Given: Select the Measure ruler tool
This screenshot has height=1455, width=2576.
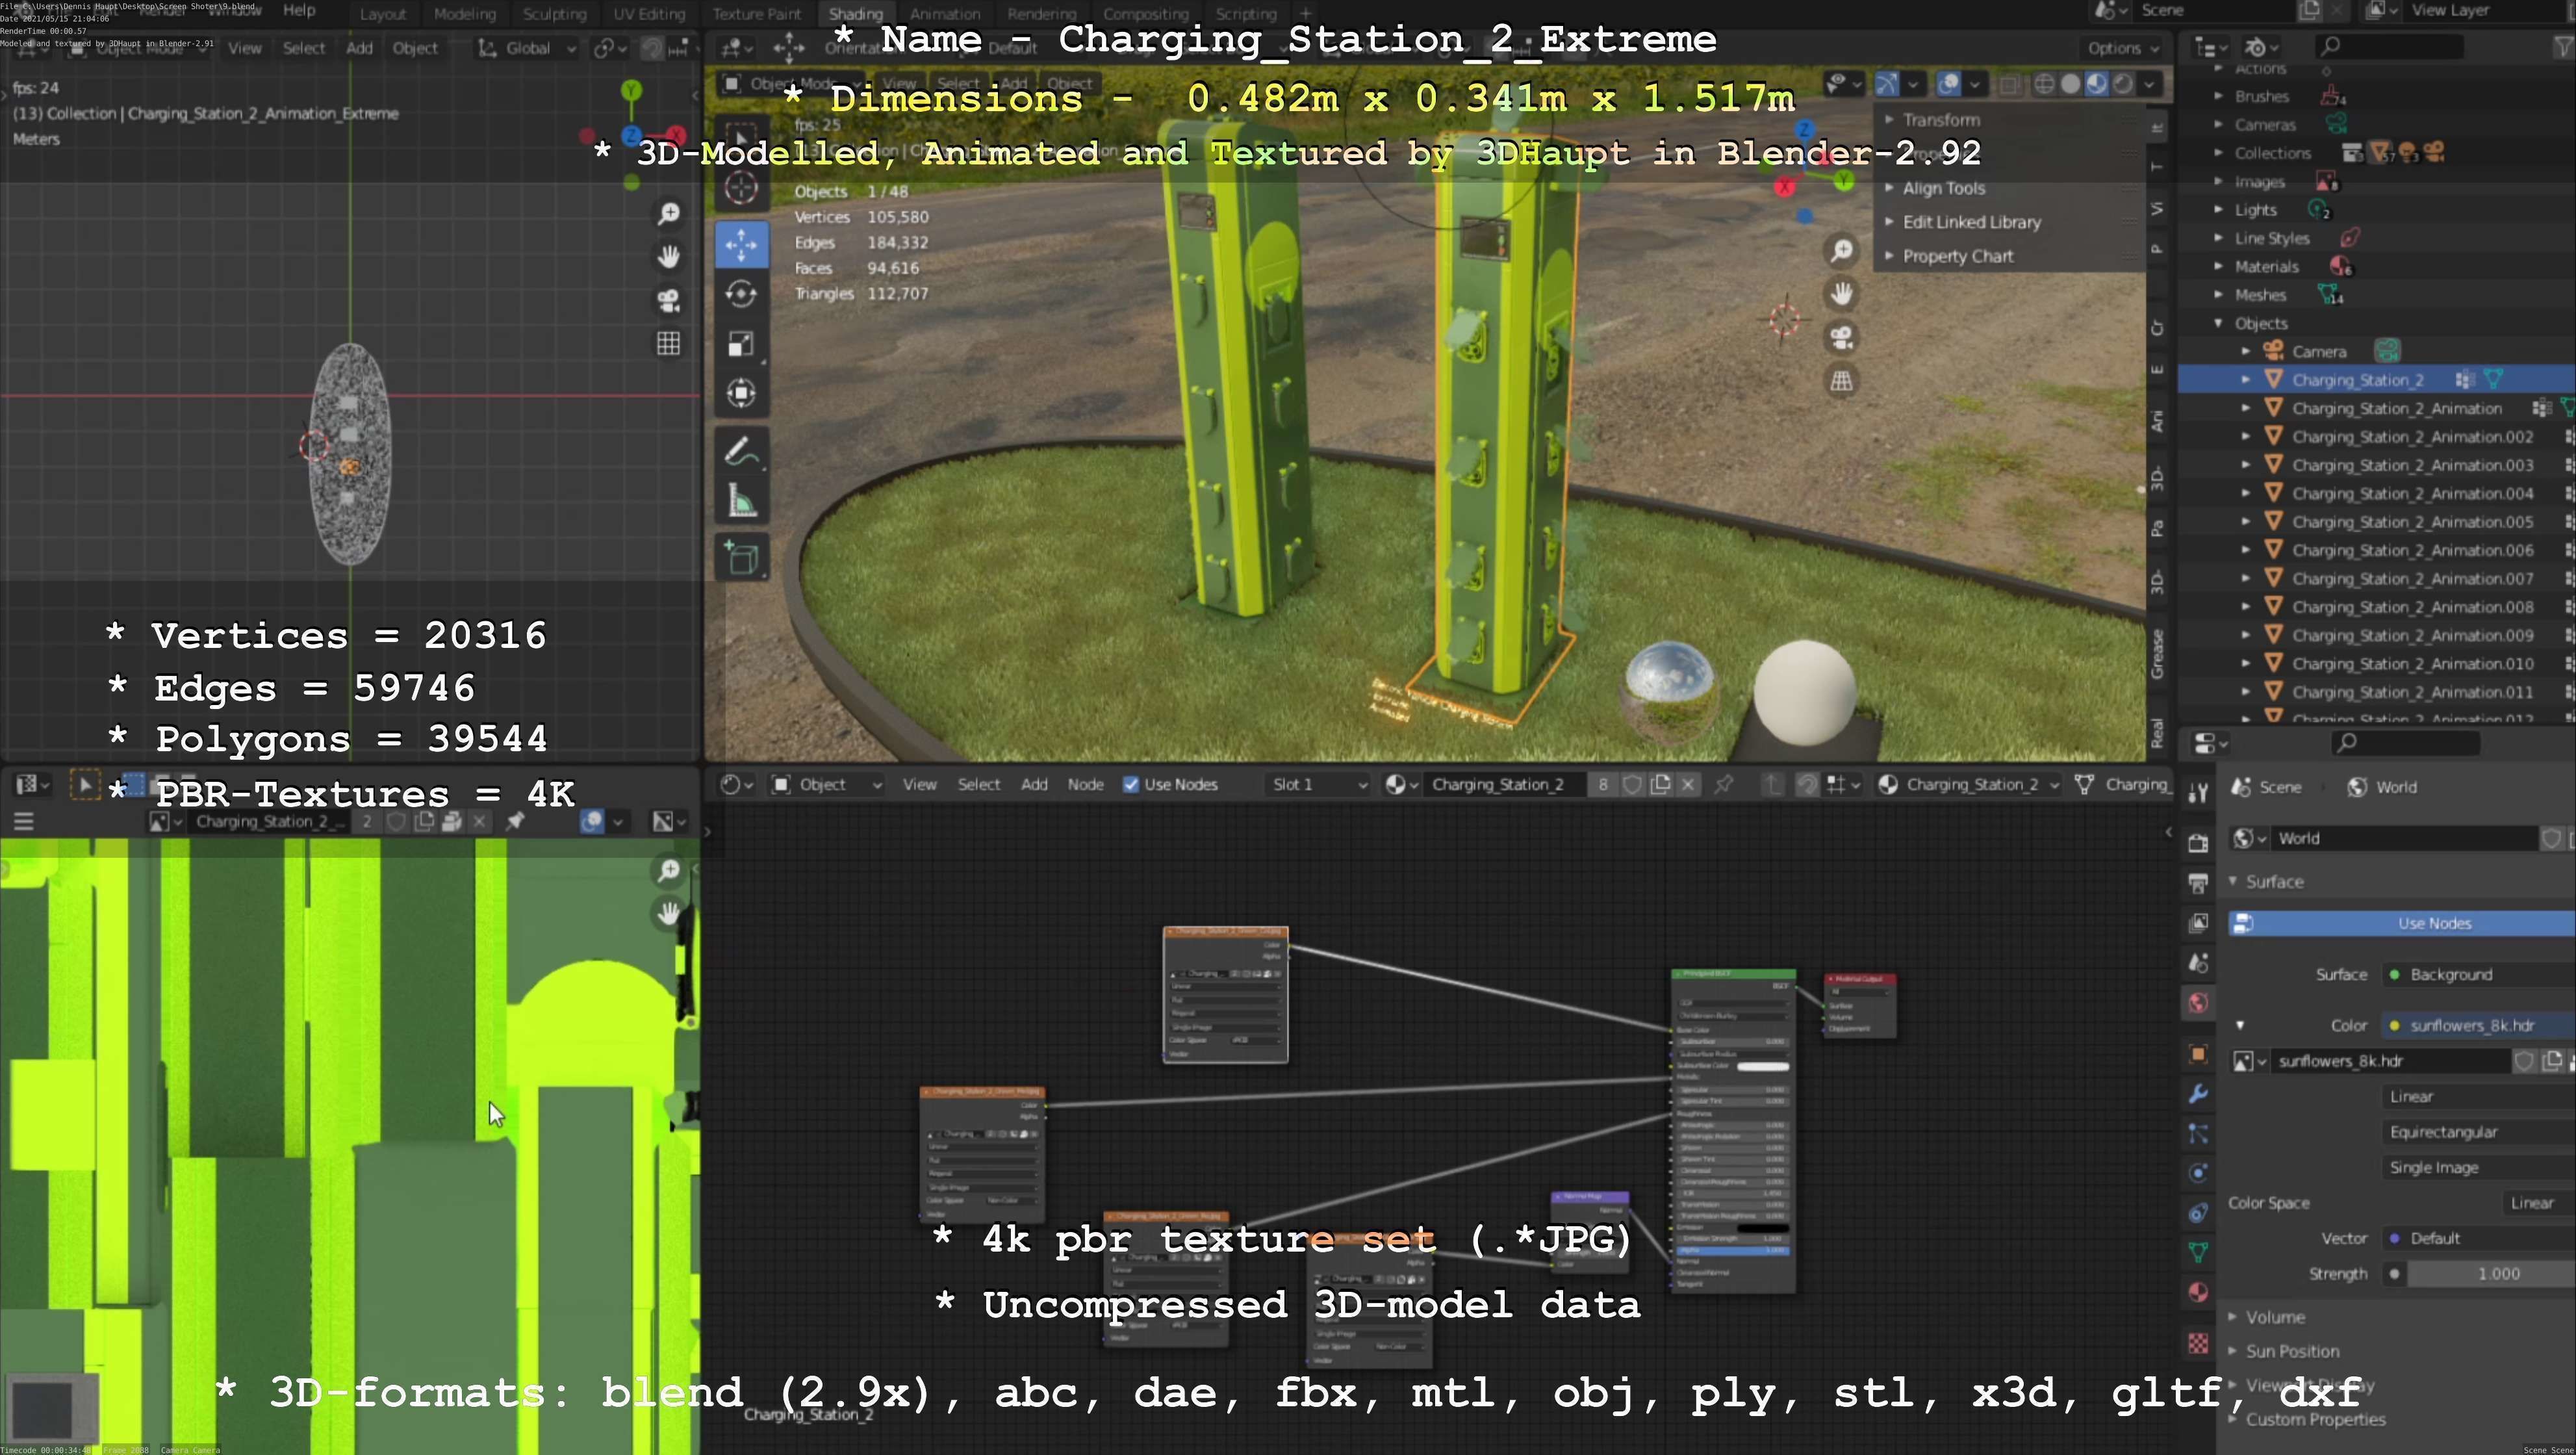Looking at the screenshot, I should (741, 501).
